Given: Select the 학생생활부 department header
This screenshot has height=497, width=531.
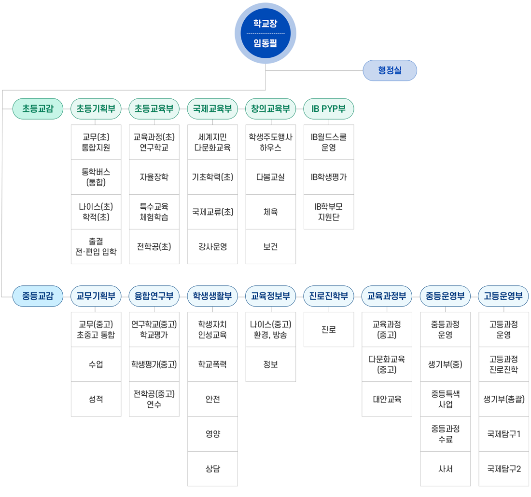Looking at the screenshot, I should click(212, 296).
